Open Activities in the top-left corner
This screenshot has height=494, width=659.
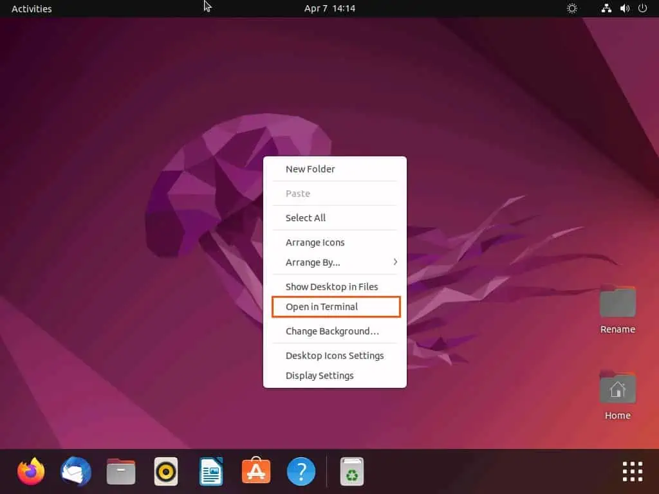pos(31,8)
